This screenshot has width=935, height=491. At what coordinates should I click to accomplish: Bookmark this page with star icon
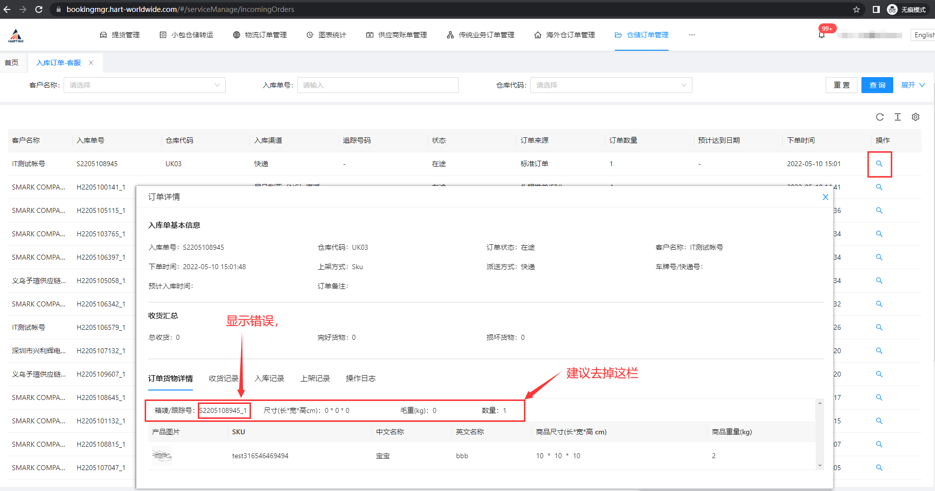click(856, 9)
